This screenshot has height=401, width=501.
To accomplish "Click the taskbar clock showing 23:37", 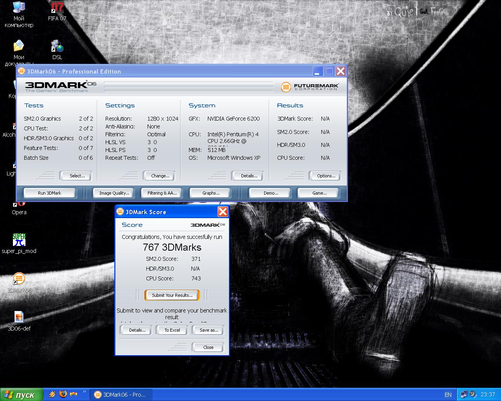I will point(488,394).
